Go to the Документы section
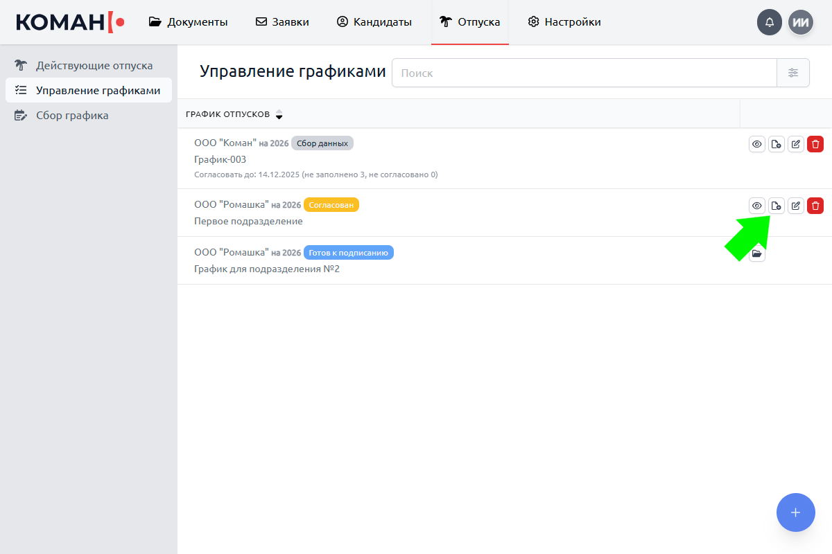This screenshot has height=554, width=832. [x=189, y=22]
